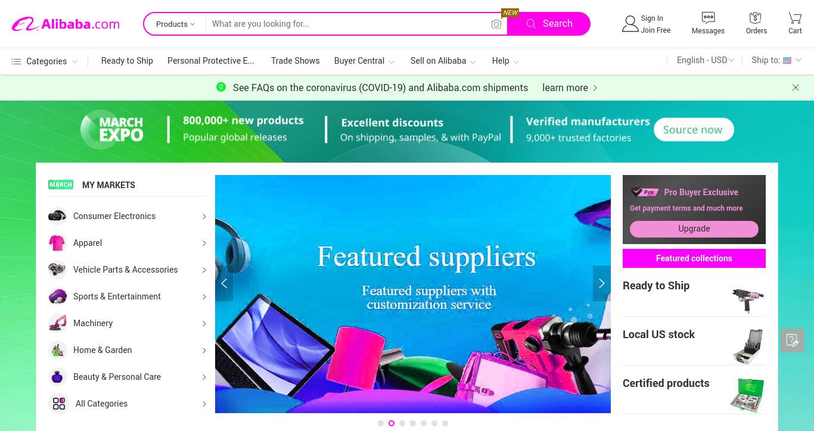This screenshot has height=431, width=814.
Task: Select the fourth carousel dot indicator
Action: [413, 423]
